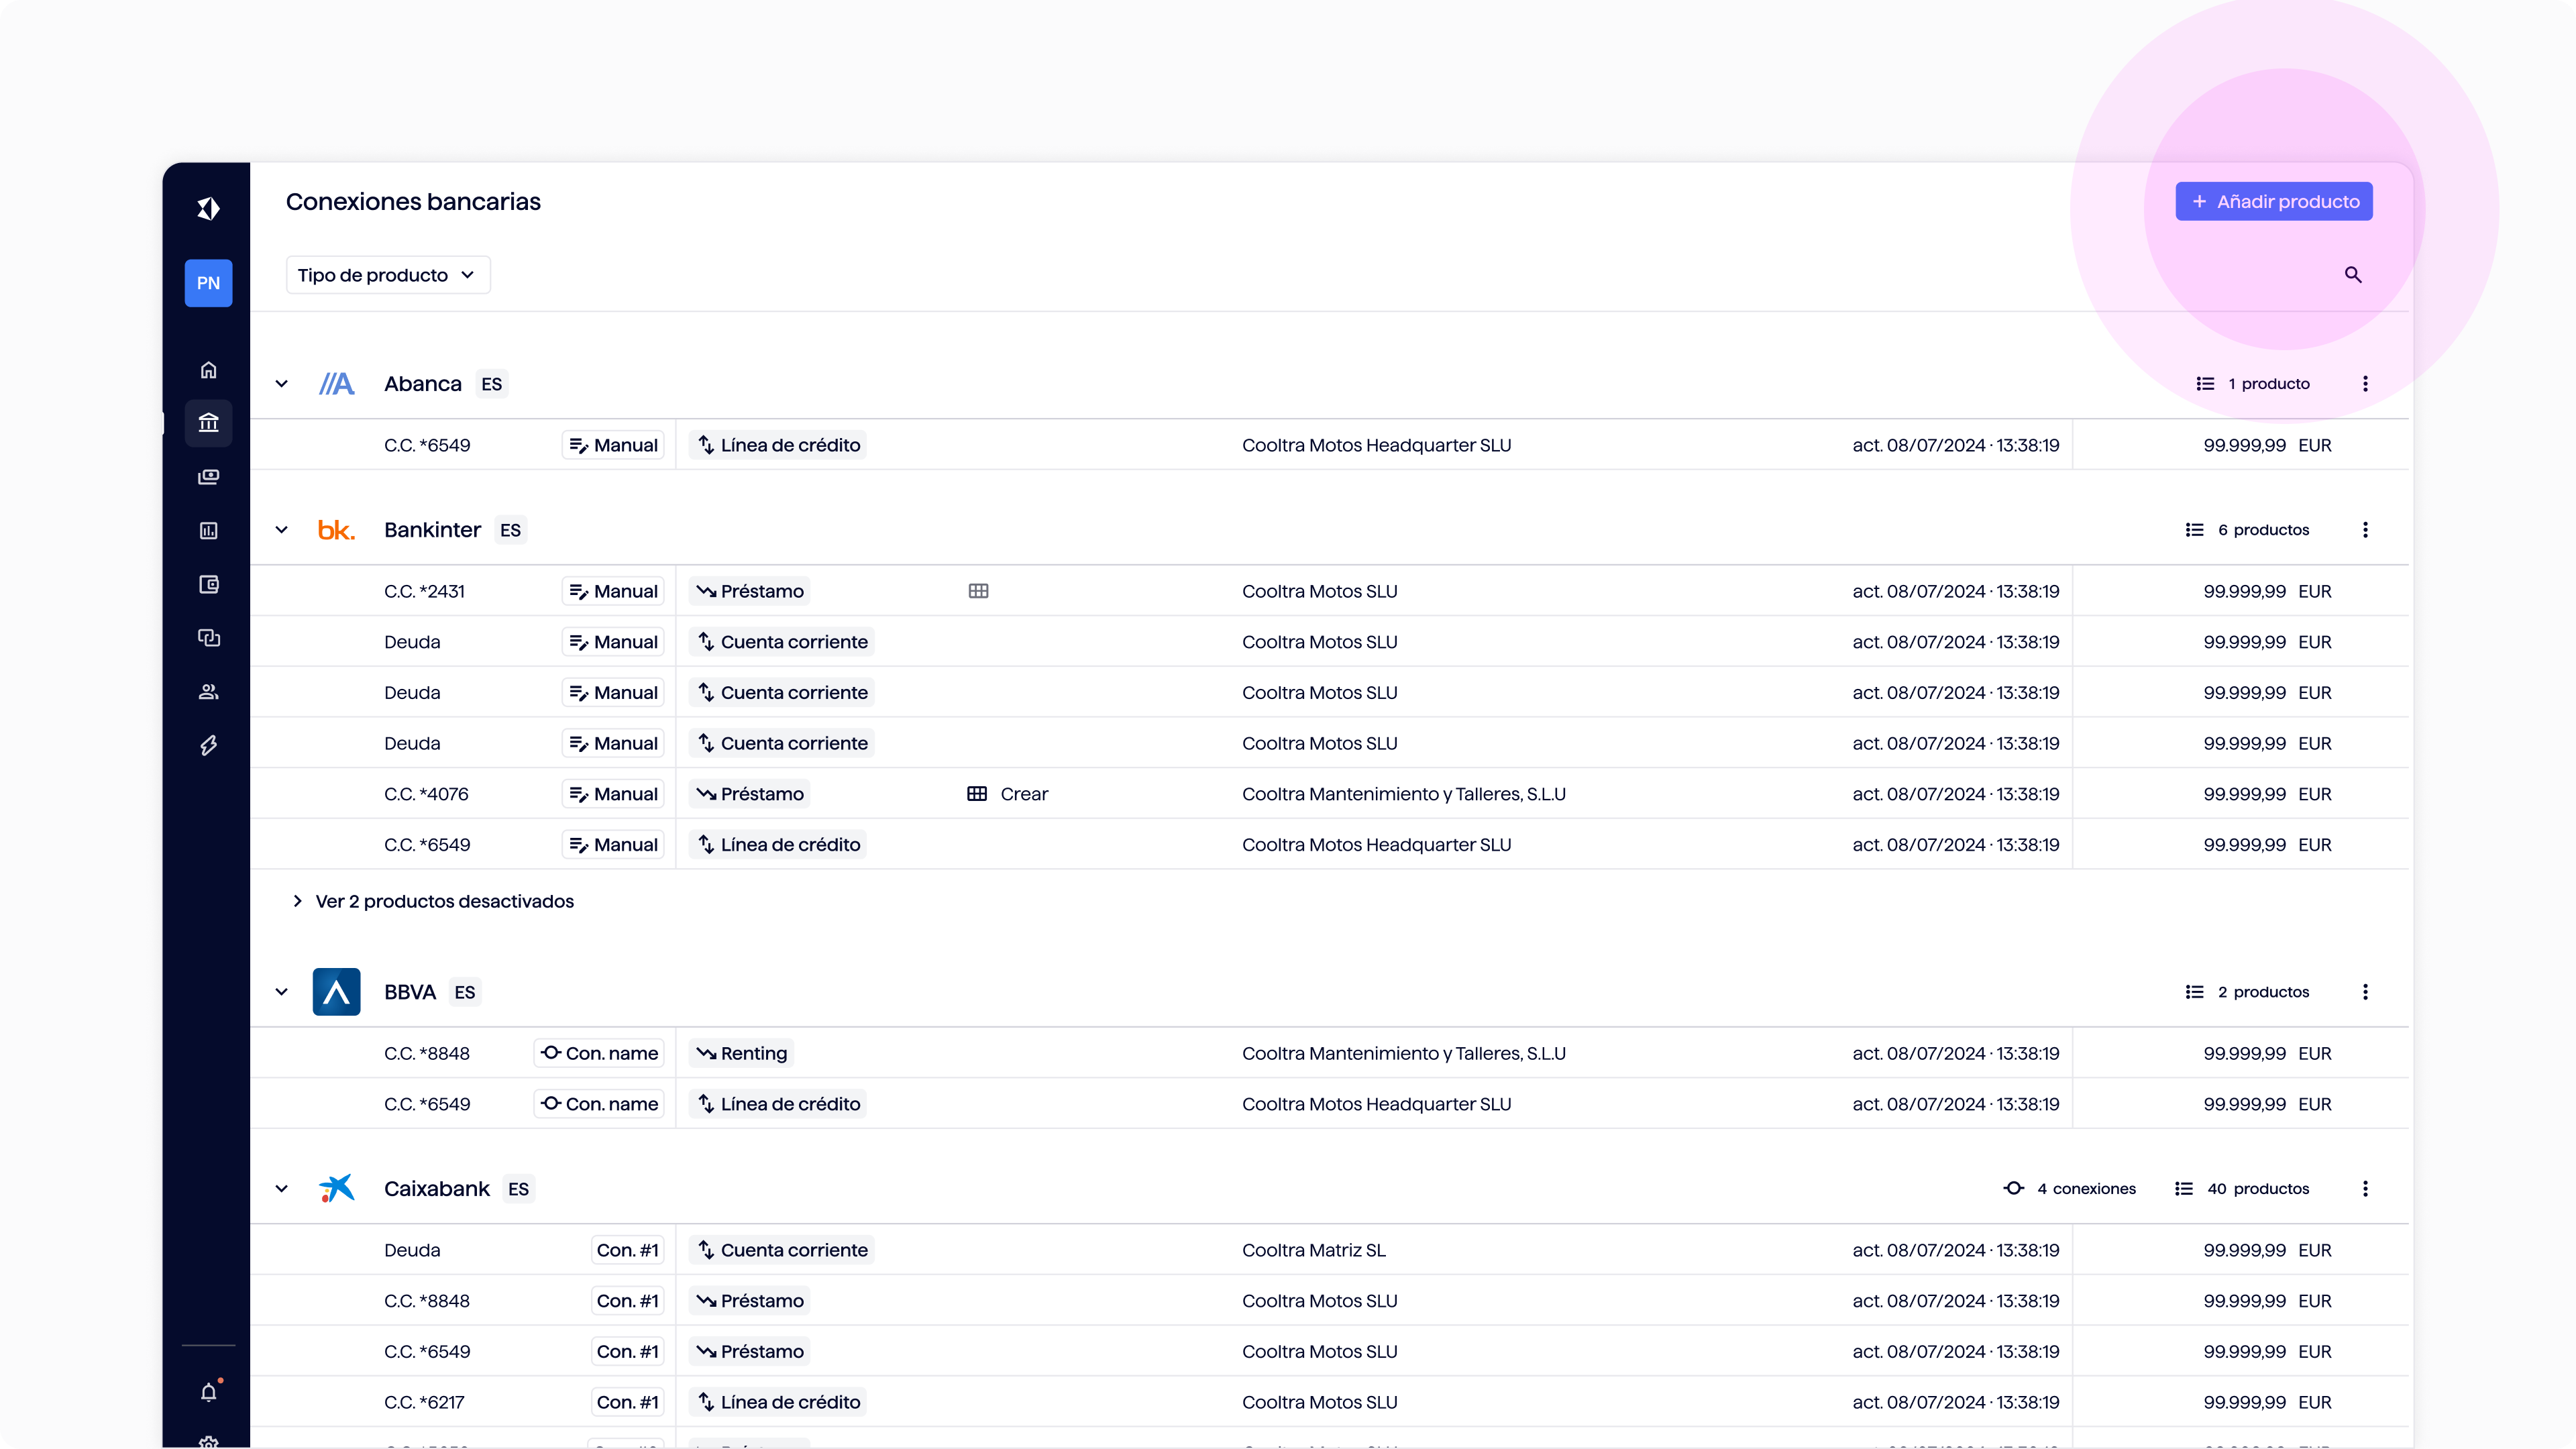Click the PN workspace avatar
Viewport: 2576px width, 1449px height.
208,283
